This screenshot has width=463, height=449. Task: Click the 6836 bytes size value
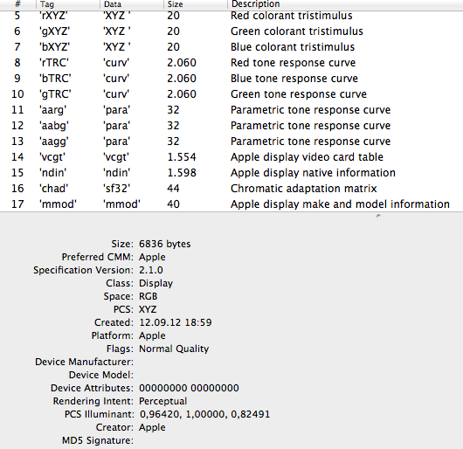[165, 244]
